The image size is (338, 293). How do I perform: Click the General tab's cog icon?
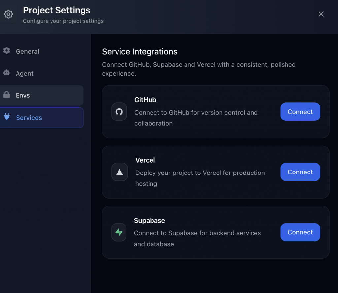[x=6, y=51]
